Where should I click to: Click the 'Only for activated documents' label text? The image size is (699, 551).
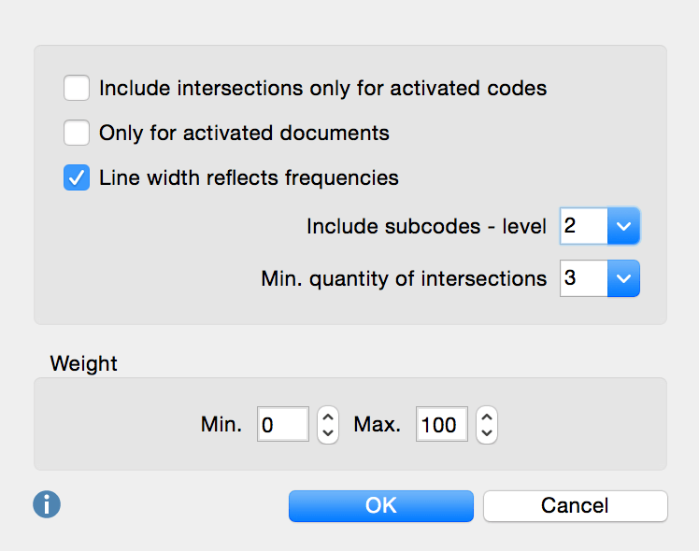(244, 133)
